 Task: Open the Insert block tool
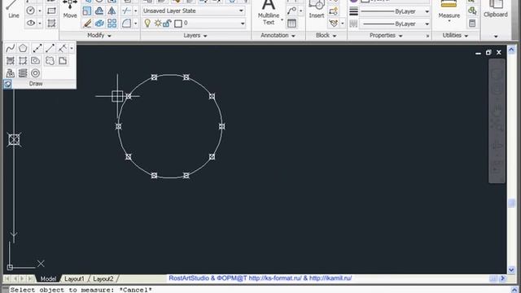point(317,9)
